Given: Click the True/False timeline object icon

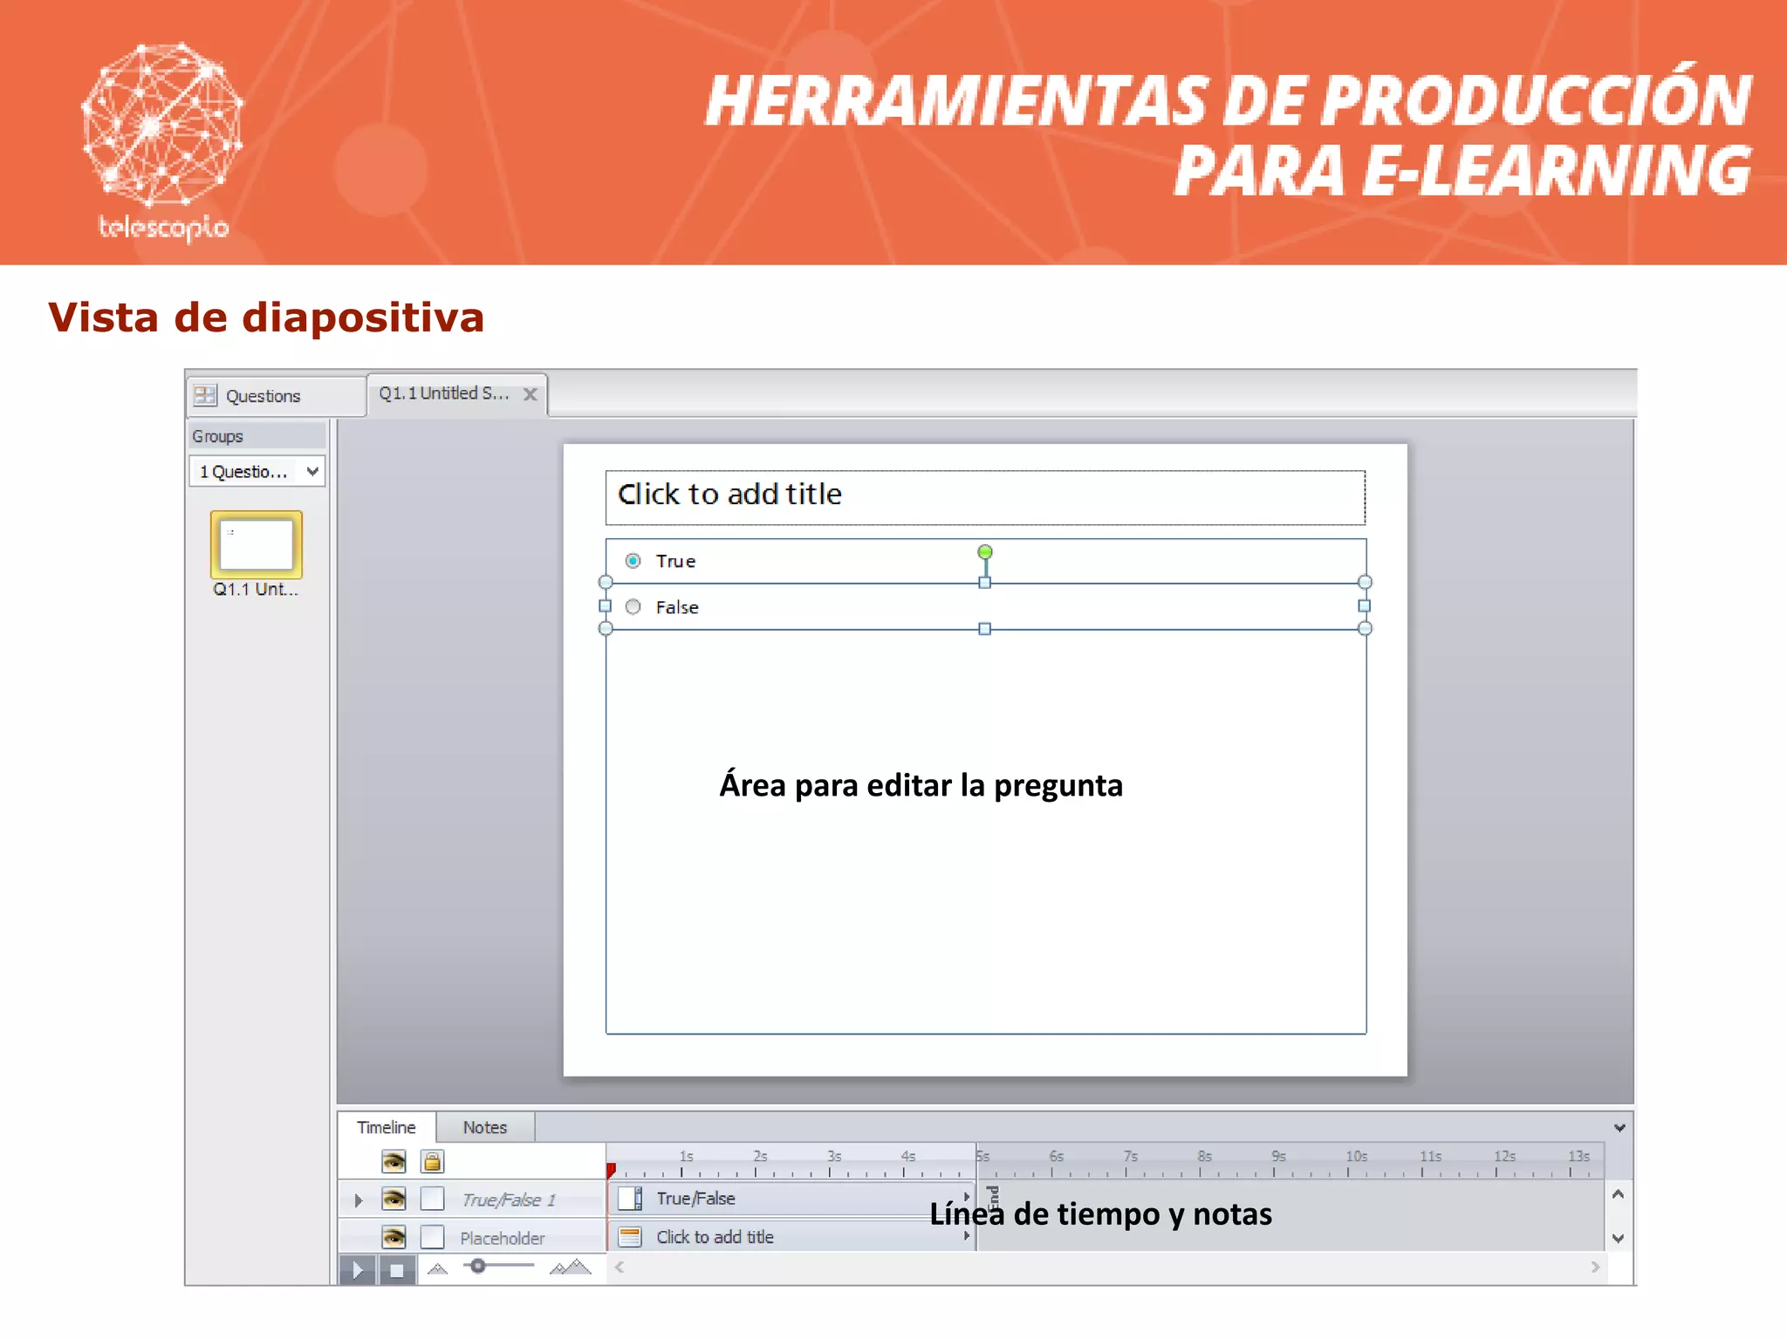Looking at the screenshot, I should click(x=630, y=1199).
